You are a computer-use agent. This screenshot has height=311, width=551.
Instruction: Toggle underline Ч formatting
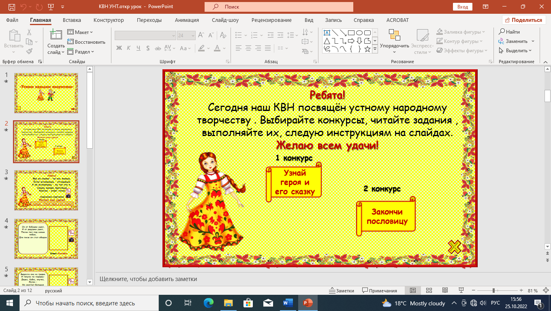pos(139,48)
